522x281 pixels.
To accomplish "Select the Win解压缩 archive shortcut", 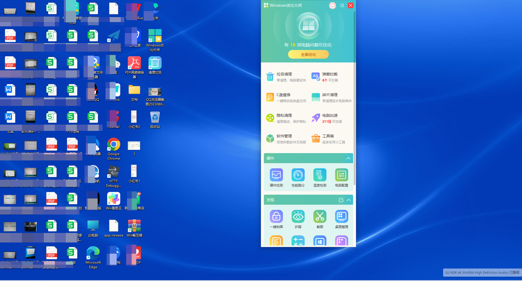I will pyautogui.click(x=134, y=228).
